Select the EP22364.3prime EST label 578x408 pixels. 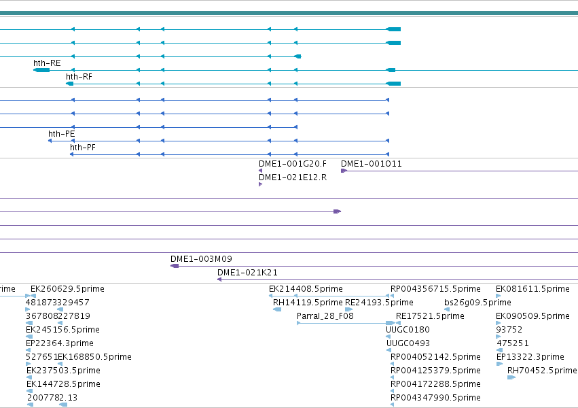pyautogui.click(x=60, y=343)
